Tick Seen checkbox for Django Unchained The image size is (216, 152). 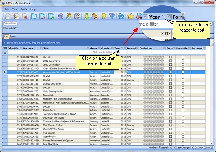pyautogui.click(x=171, y=83)
